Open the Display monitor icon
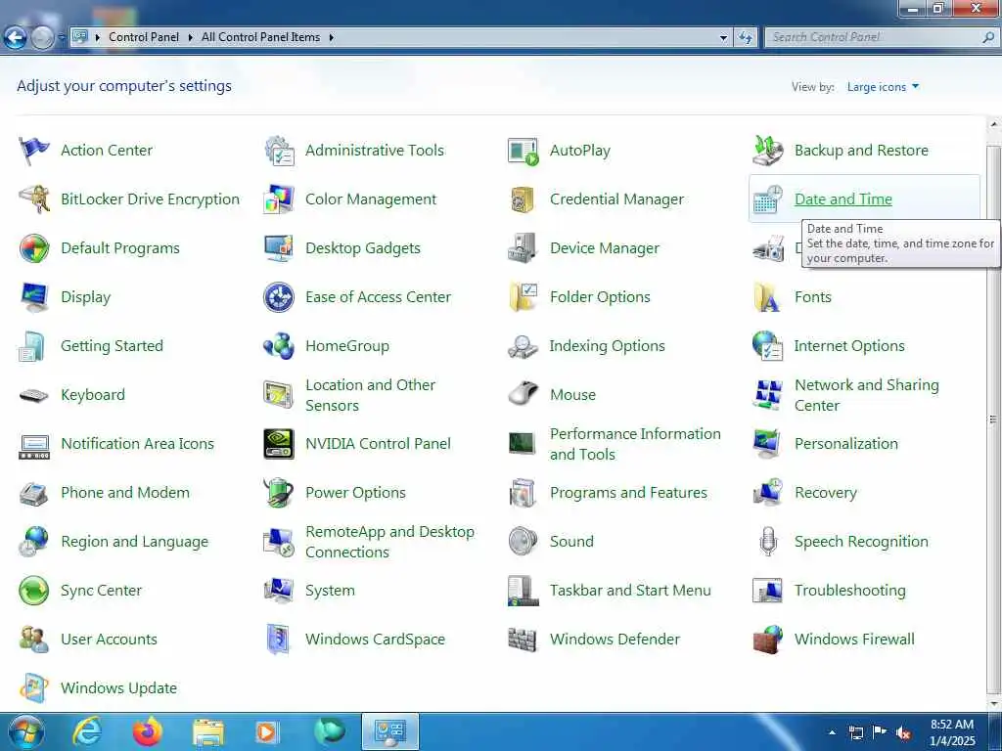1002x751 pixels. coord(33,297)
